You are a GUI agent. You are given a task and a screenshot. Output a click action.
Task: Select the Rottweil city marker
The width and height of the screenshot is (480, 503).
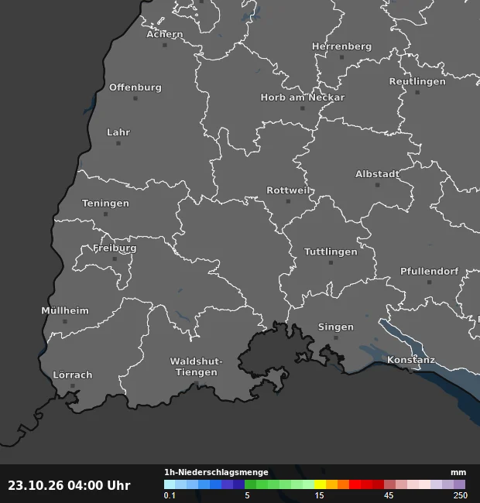[288, 201]
